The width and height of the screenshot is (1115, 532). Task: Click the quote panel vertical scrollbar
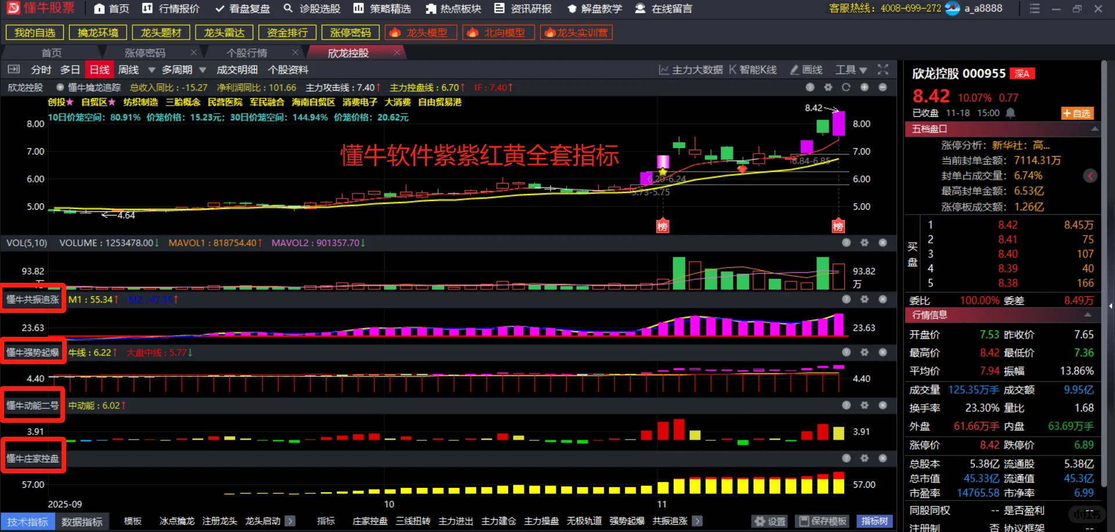(1104, 273)
